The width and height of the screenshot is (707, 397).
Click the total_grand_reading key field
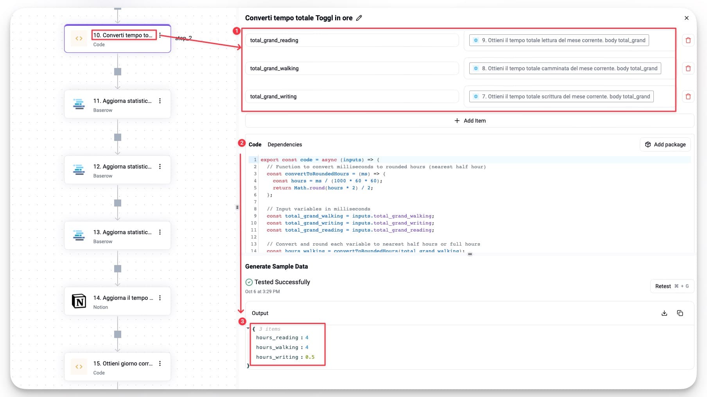(x=352, y=40)
